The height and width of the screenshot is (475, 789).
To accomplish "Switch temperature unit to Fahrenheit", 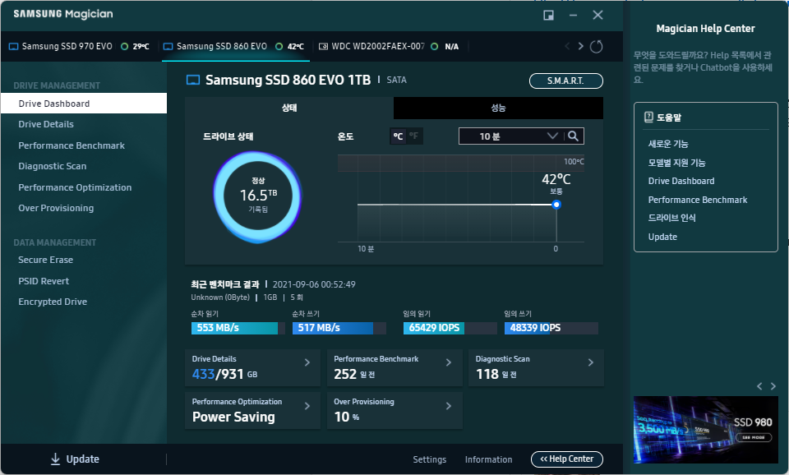I will (413, 136).
